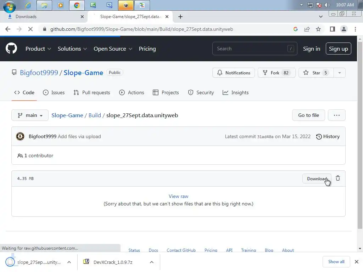Screen dimensions: 363x272
Task: Open Chrome profile avatar icon
Action: click(344, 29)
